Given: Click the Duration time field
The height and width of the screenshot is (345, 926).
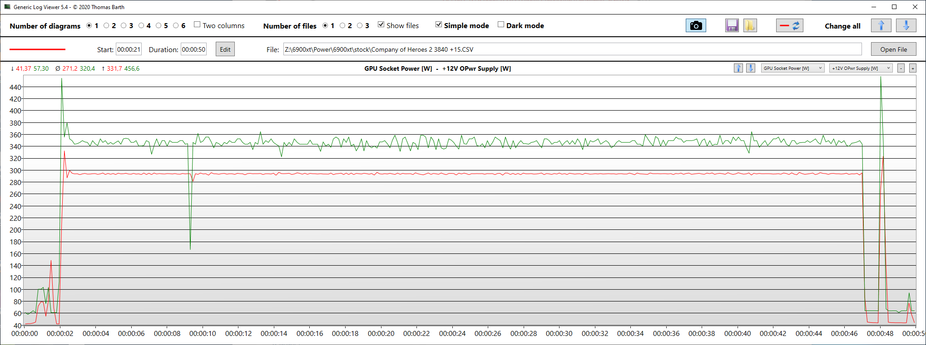Looking at the screenshot, I should tap(193, 49).
